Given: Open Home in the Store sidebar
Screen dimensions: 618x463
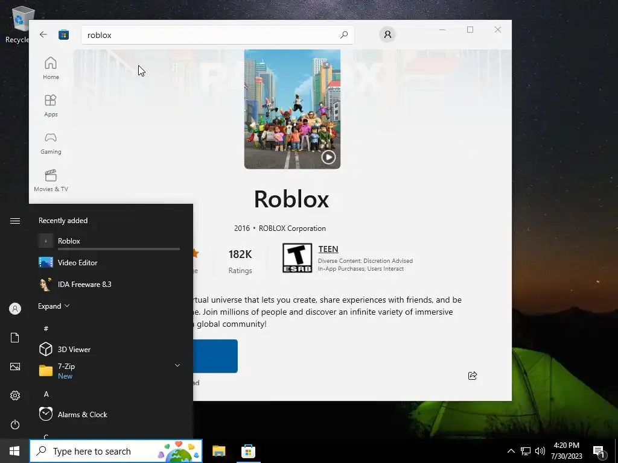Looking at the screenshot, I should tap(51, 69).
